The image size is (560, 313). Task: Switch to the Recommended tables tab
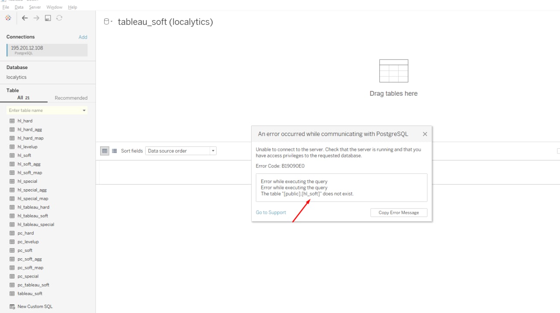[71, 98]
